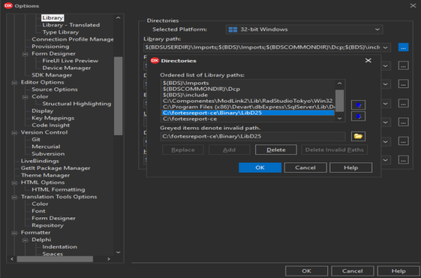Open Selected Platform dropdown showing 32-bit Windows
The image size is (421, 278).
304,30
